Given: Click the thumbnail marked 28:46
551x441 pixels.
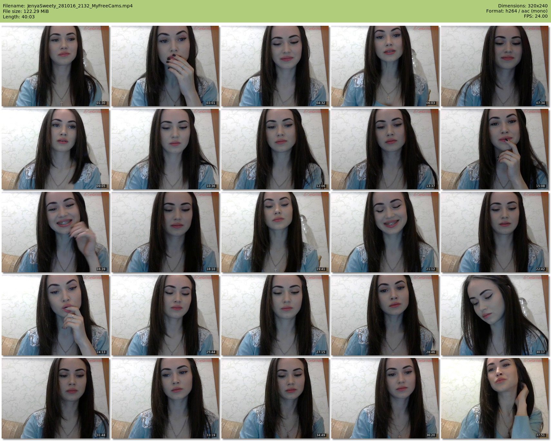Looking at the screenshot, I should pyautogui.click(x=385, y=315).
